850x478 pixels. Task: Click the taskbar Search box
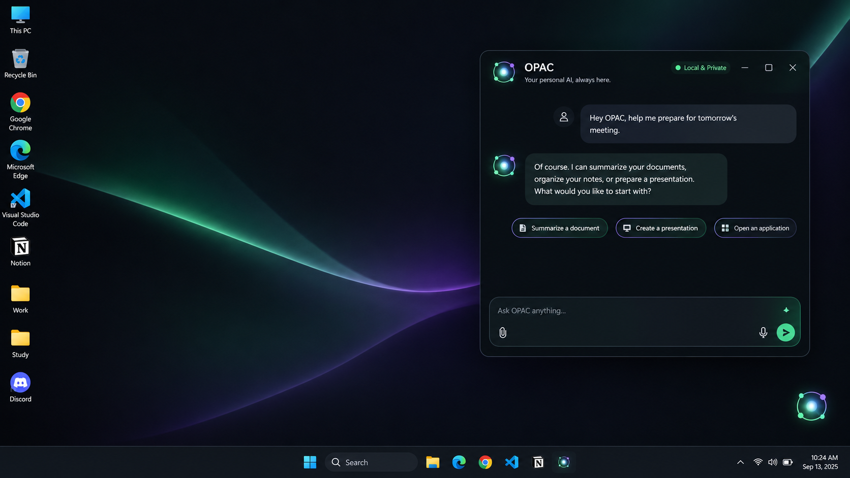[x=371, y=462]
